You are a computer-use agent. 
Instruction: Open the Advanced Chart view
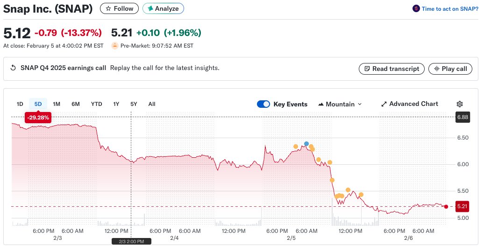tap(410, 104)
